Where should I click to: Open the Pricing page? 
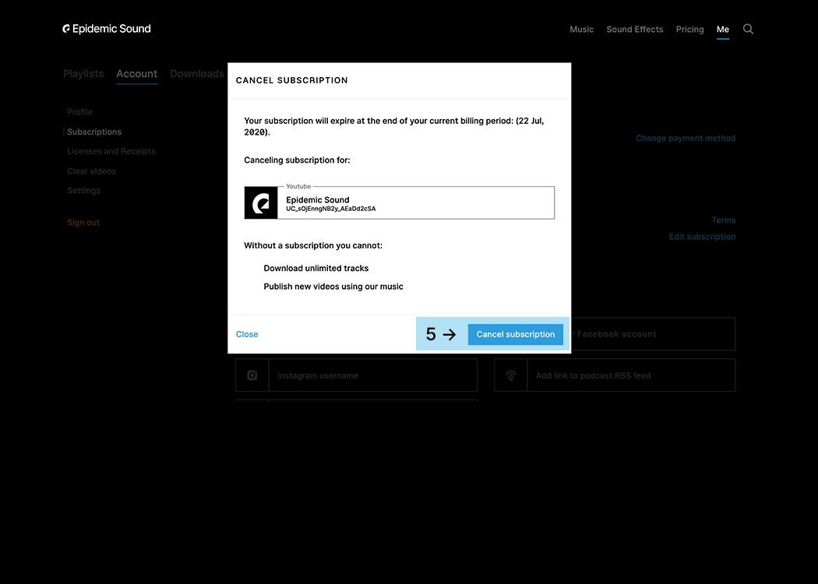[689, 30]
